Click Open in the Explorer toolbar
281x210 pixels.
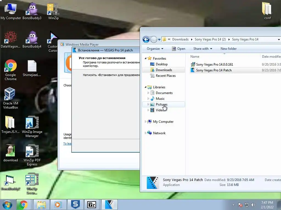click(x=178, y=49)
